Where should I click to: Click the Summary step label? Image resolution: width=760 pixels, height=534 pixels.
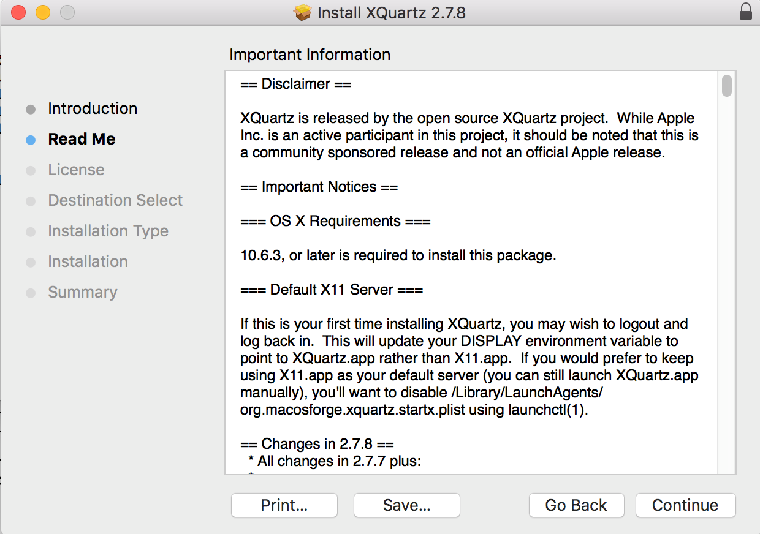pos(82,292)
